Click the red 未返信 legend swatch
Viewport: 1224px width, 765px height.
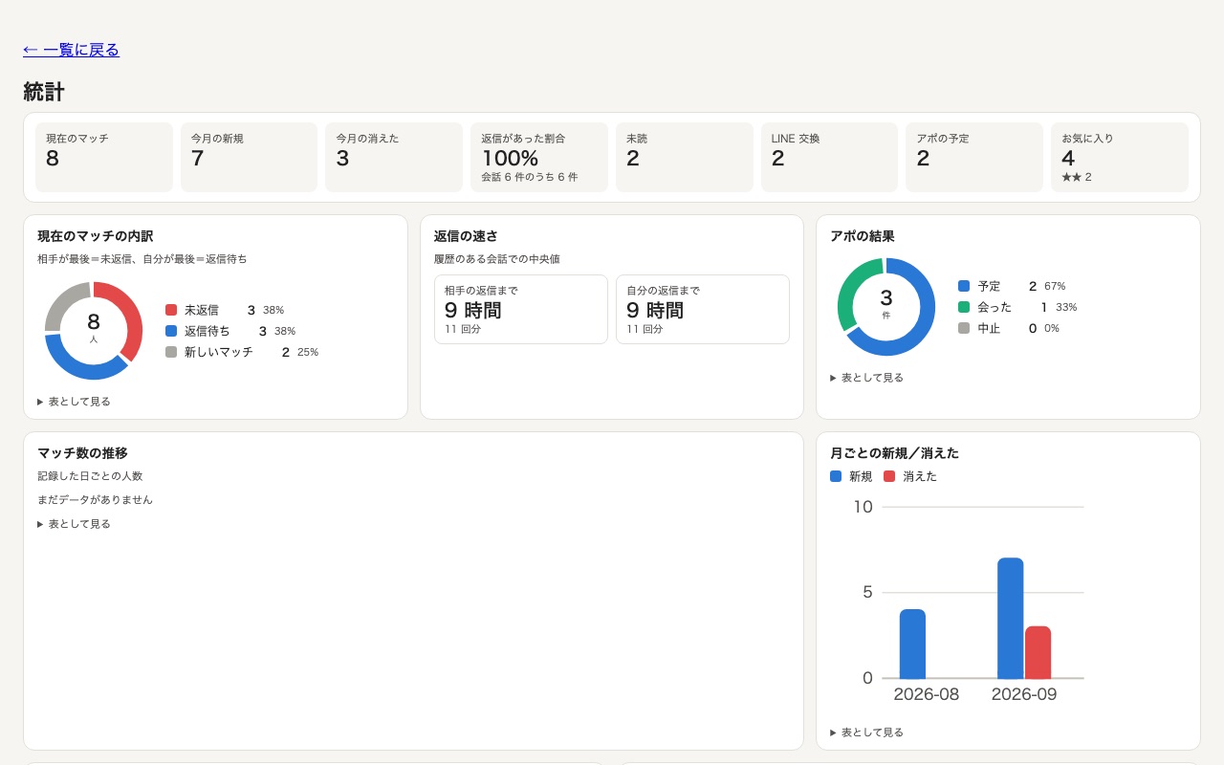tap(171, 310)
